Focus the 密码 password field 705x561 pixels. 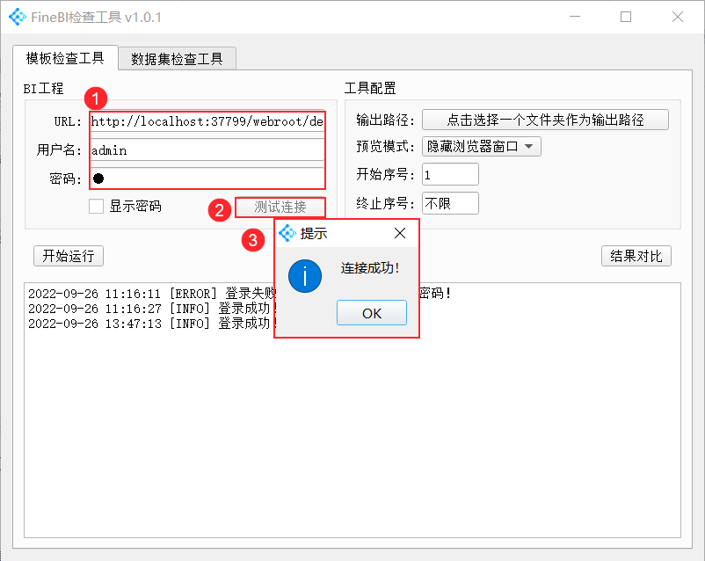[207, 178]
